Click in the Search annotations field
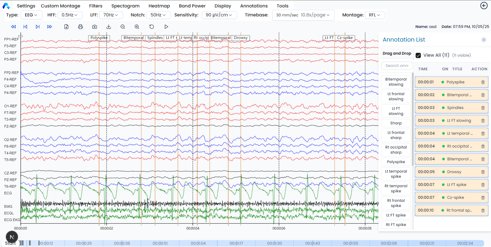The width and height of the screenshot is (491, 247). (397, 66)
